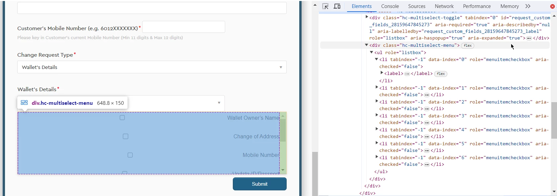Open the Change Request Type dropdown
Image resolution: width=557 pixels, height=196 pixels.
coord(152,67)
